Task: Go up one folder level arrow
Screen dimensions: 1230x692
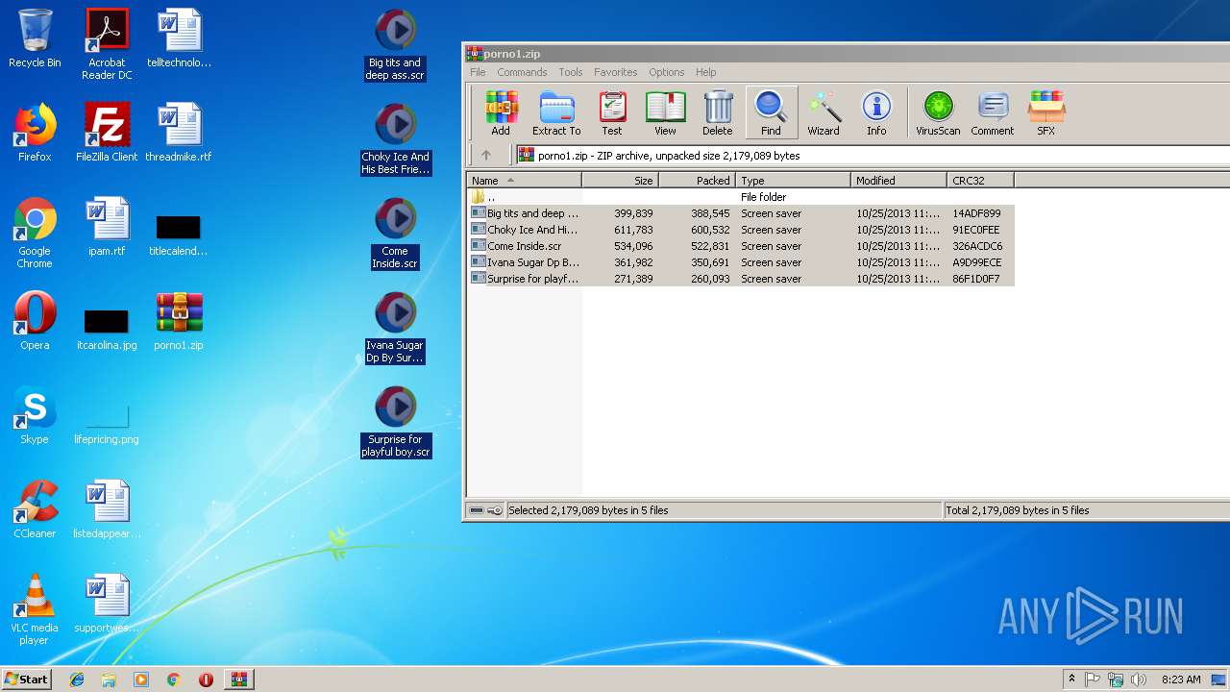Action: click(x=486, y=155)
